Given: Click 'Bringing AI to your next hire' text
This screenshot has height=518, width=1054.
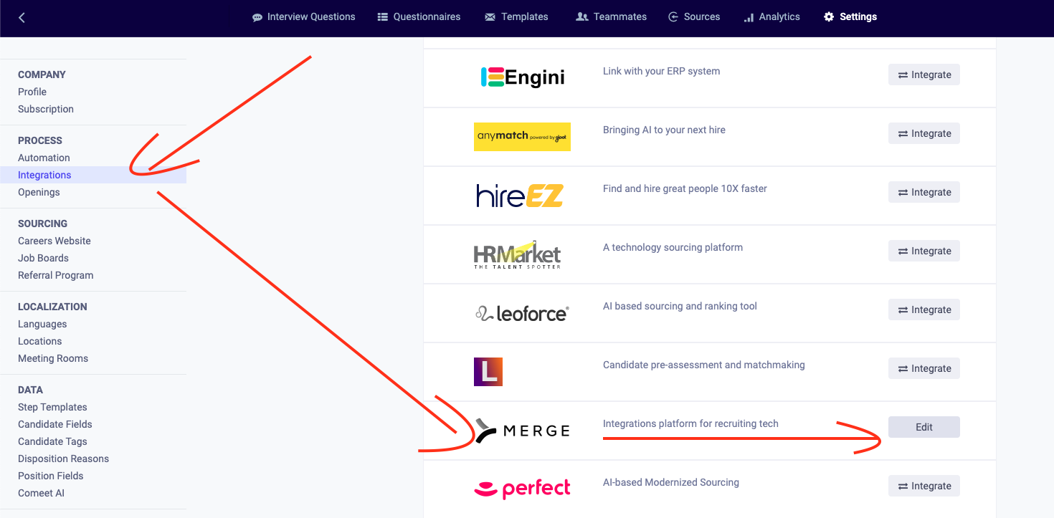Looking at the screenshot, I should tap(665, 130).
